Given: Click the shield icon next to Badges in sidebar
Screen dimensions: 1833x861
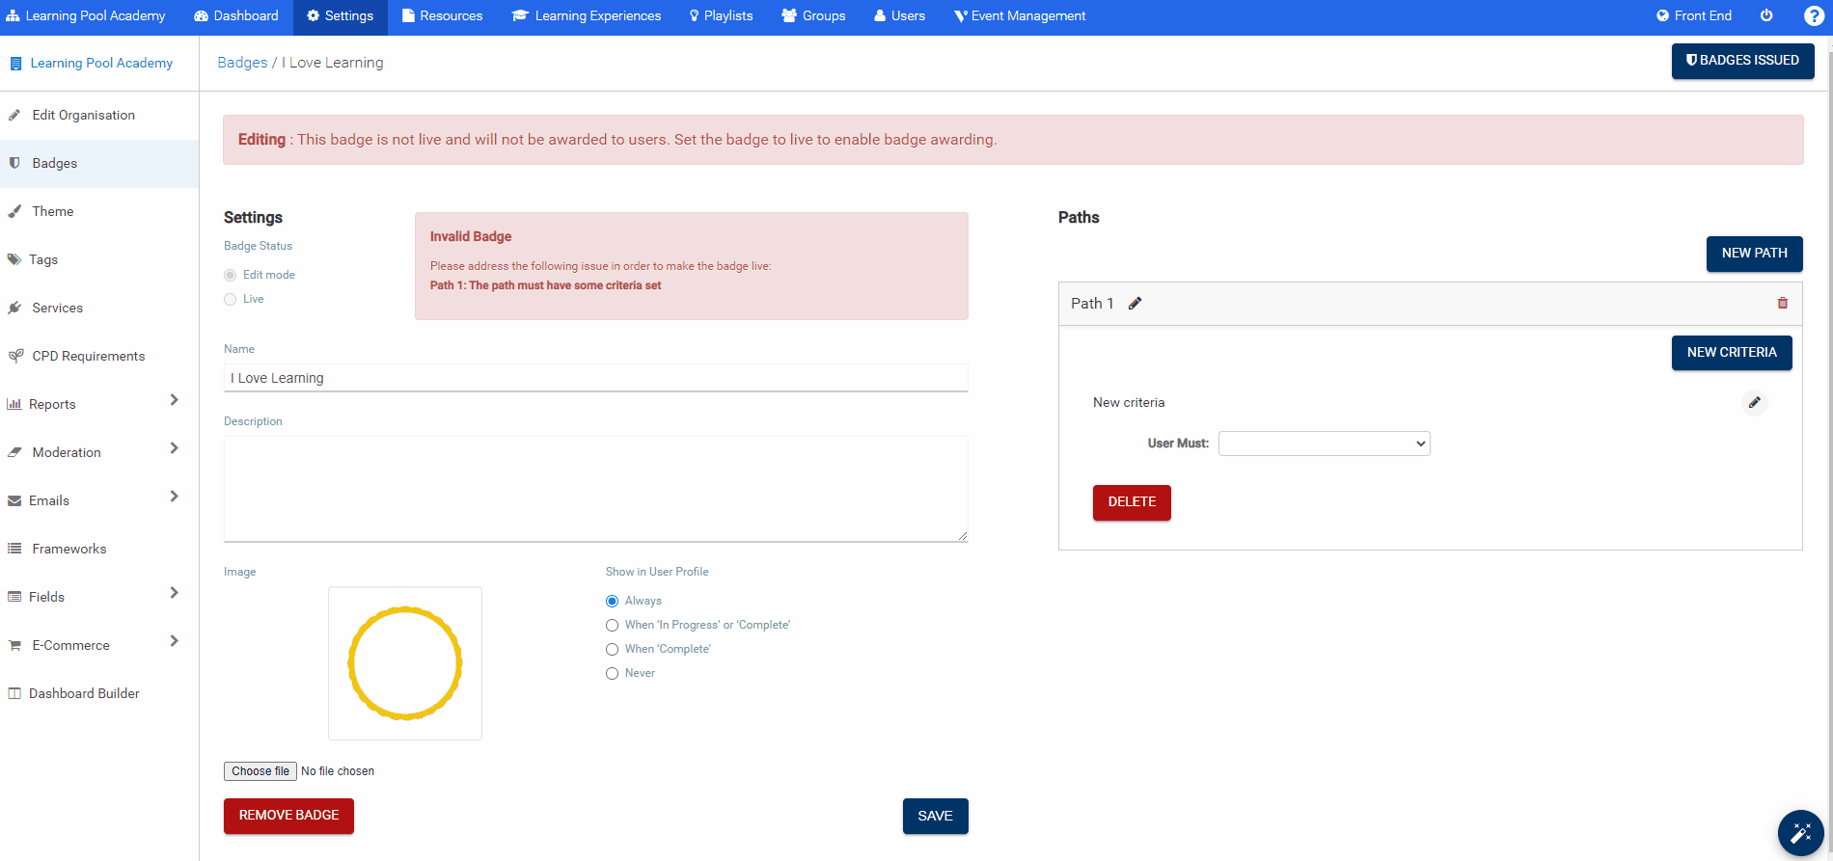Looking at the screenshot, I should click(x=14, y=163).
